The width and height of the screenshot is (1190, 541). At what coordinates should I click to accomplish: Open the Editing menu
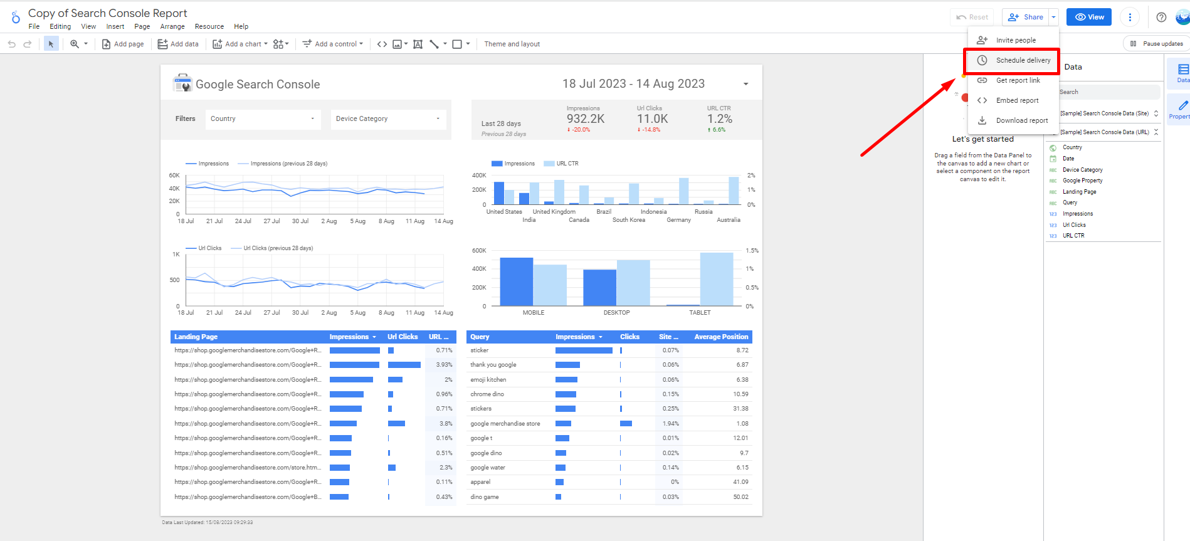[x=60, y=26]
